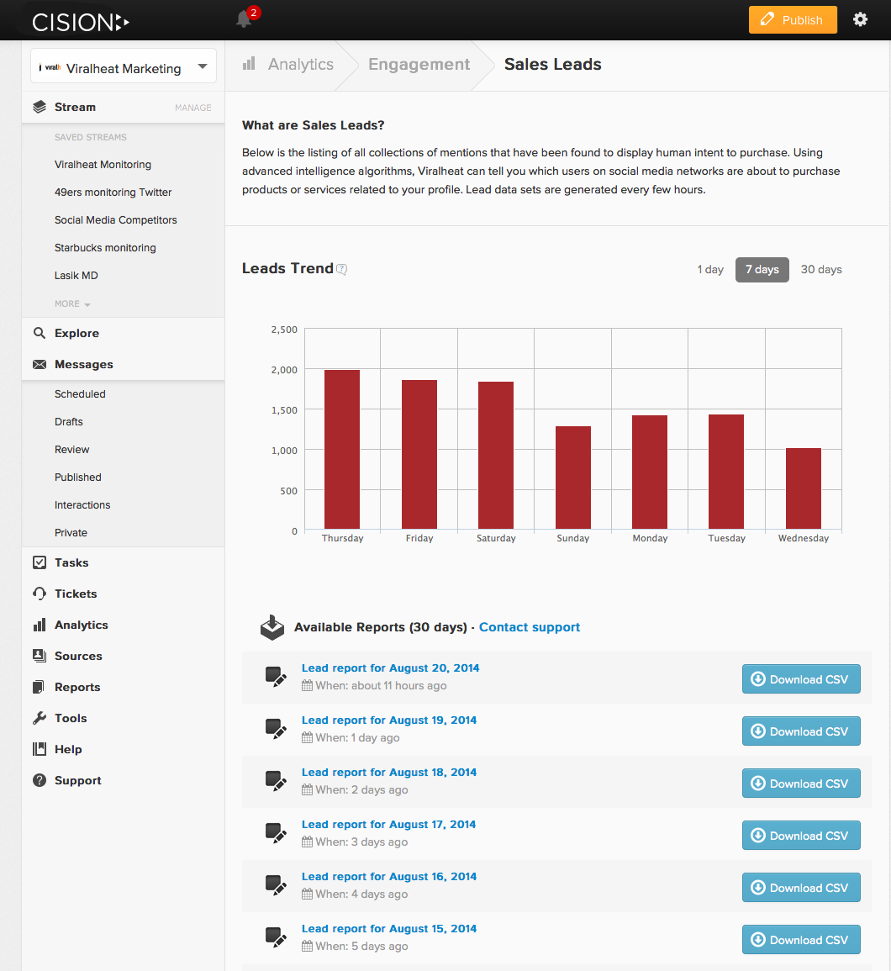Select the 7 days trend range
This screenshot has height=971, width=891.
pyautogui.click(x=762, y=269)
